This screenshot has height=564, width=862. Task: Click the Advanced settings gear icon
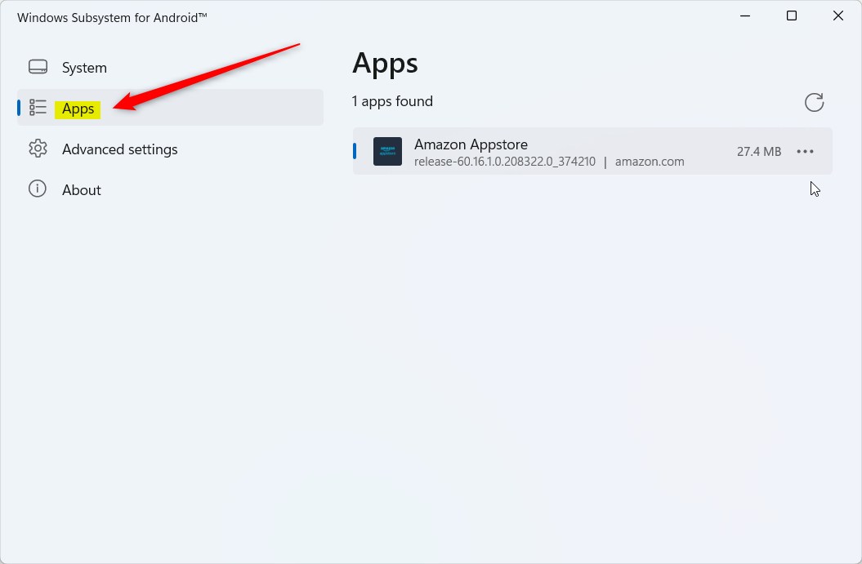point(37,149)
